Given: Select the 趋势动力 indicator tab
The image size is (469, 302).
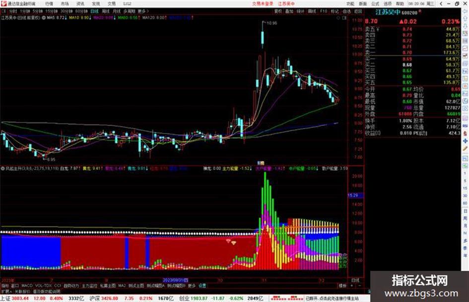Looking at the screenshot, I should coord(71,286).
